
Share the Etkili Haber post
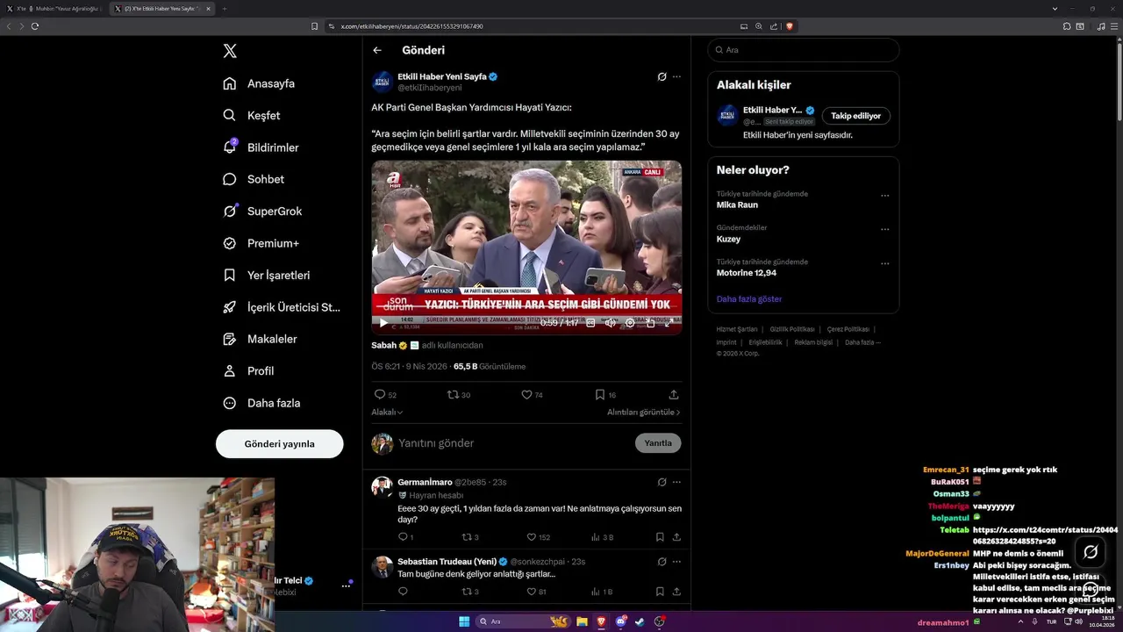pyautogui.click(x=674, y=395)
